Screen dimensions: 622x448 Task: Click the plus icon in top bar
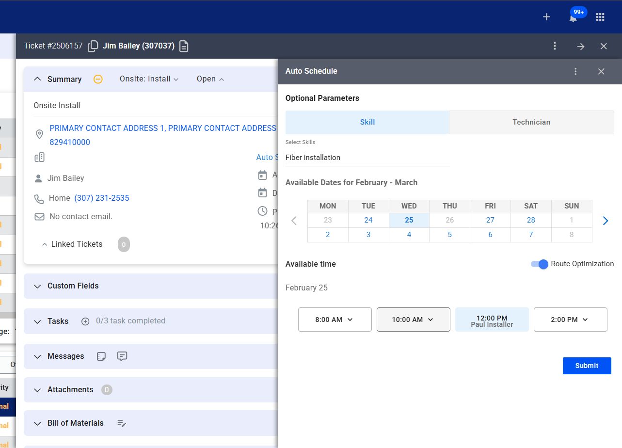coord(546,17)
